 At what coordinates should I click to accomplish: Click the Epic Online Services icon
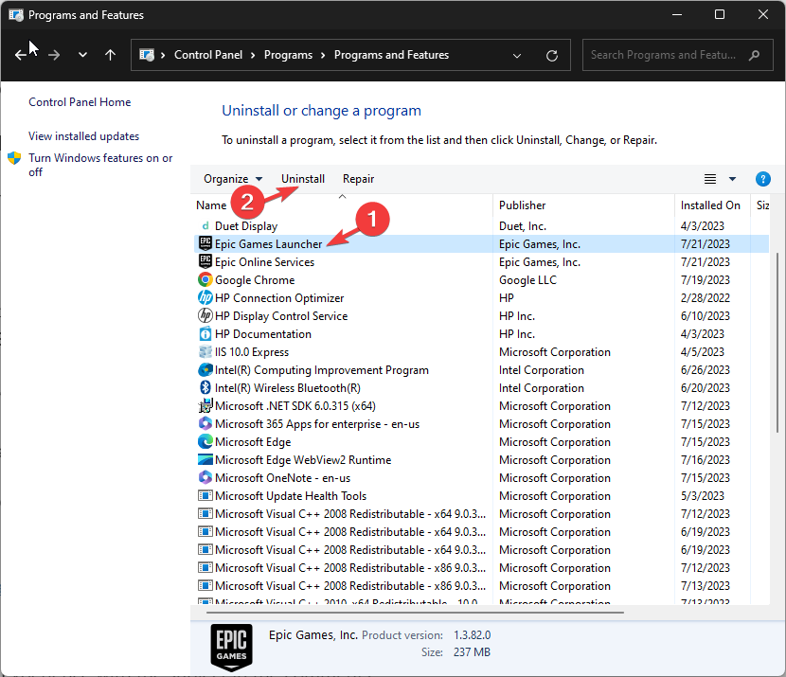(205, 261)
